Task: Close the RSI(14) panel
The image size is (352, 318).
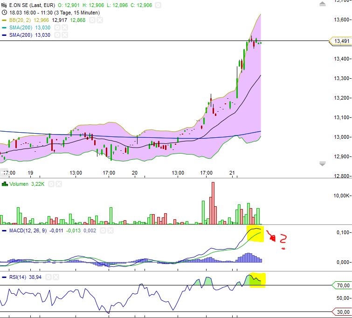Action: (x=56, y=277)
